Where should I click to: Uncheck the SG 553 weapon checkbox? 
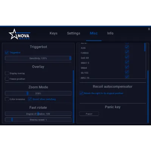[x=127, y=72]
